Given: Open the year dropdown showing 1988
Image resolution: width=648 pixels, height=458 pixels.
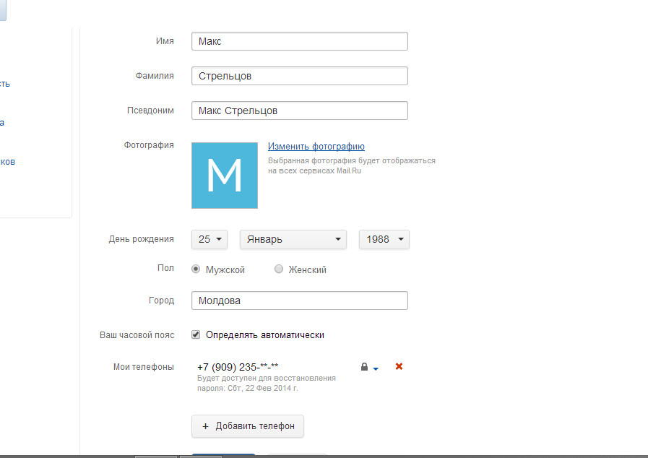Looking at the screenshot, I should [x=384, y=239].
